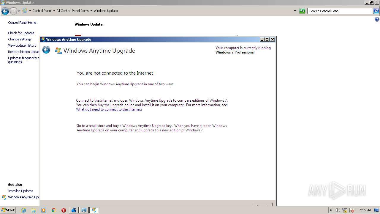Click the Start button

point(8,210)
